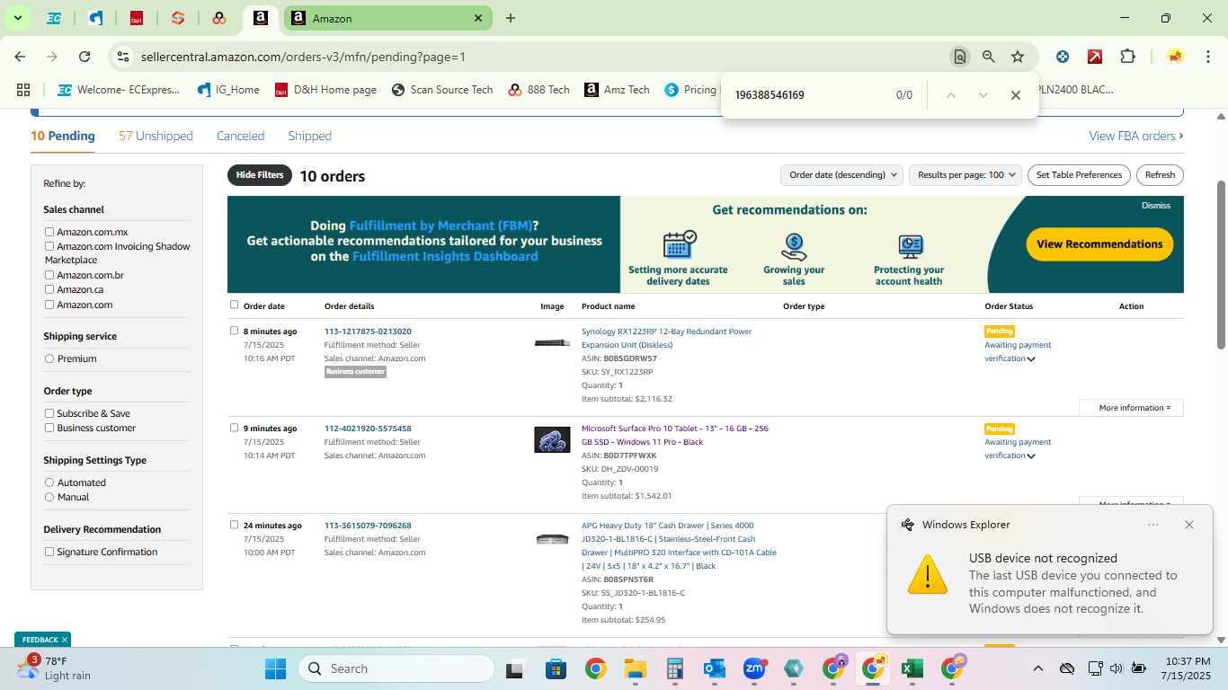The width and height of the screenshot is (1228, 690).
Task: Select order 113-1217875-0213020 checkbox
Action: [x=235, y=331]
